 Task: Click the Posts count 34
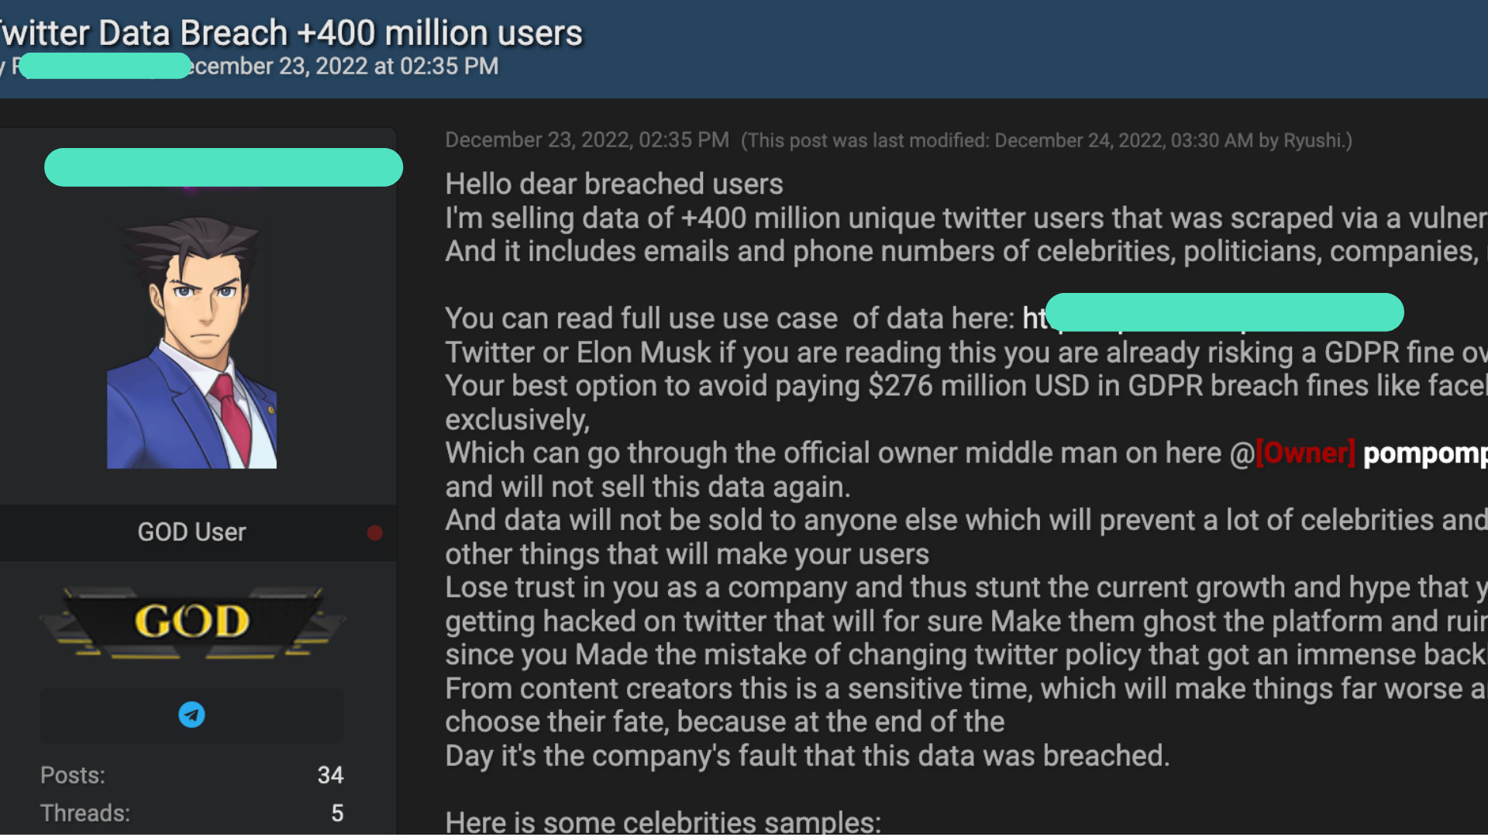330,775
